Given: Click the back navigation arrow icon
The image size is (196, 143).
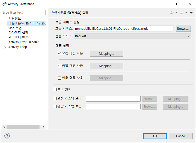Looking at the screenshot, I should click(172, 13).
